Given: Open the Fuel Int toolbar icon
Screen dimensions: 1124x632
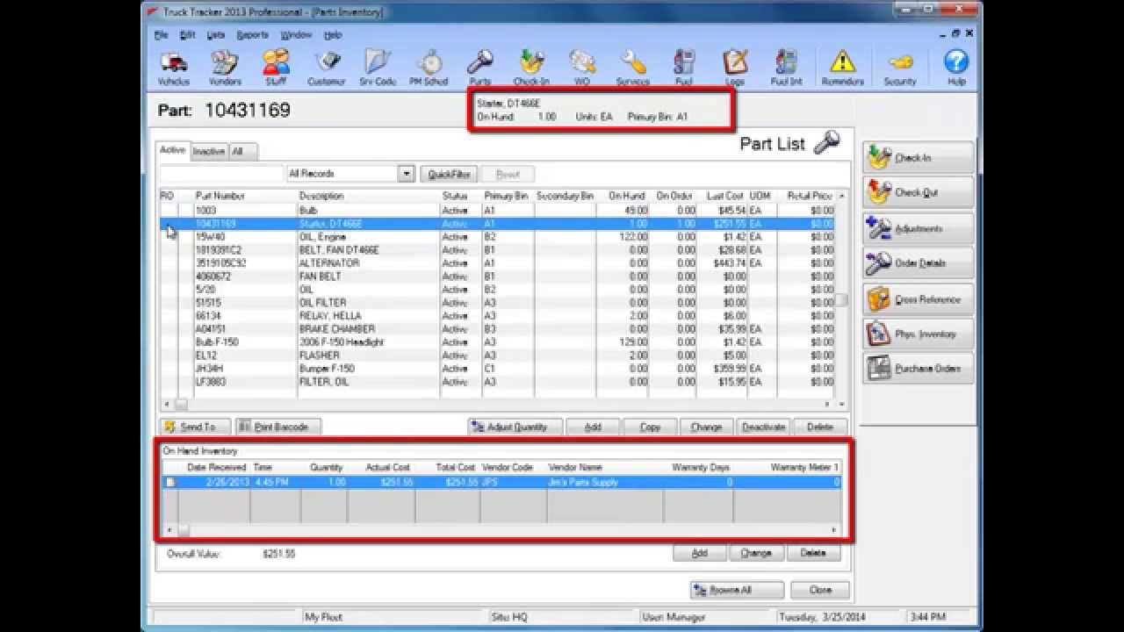Looking at the screenshot, I should pos(786,68).
